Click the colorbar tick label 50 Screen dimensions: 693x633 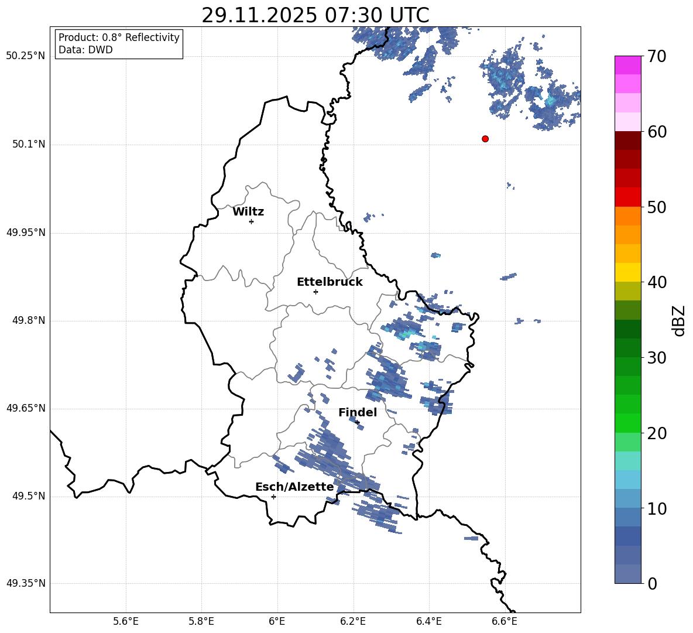[x=657, y=207]
